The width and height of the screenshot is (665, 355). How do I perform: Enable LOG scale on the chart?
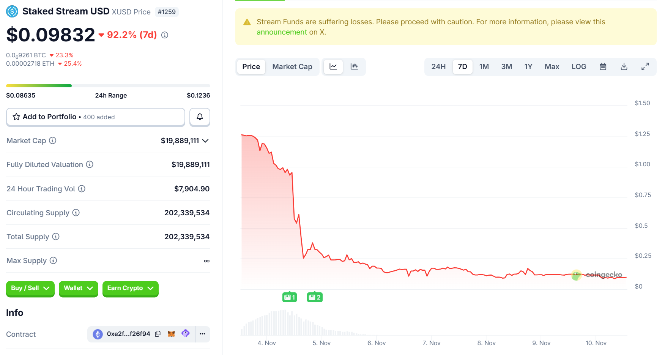pos(578,66)
